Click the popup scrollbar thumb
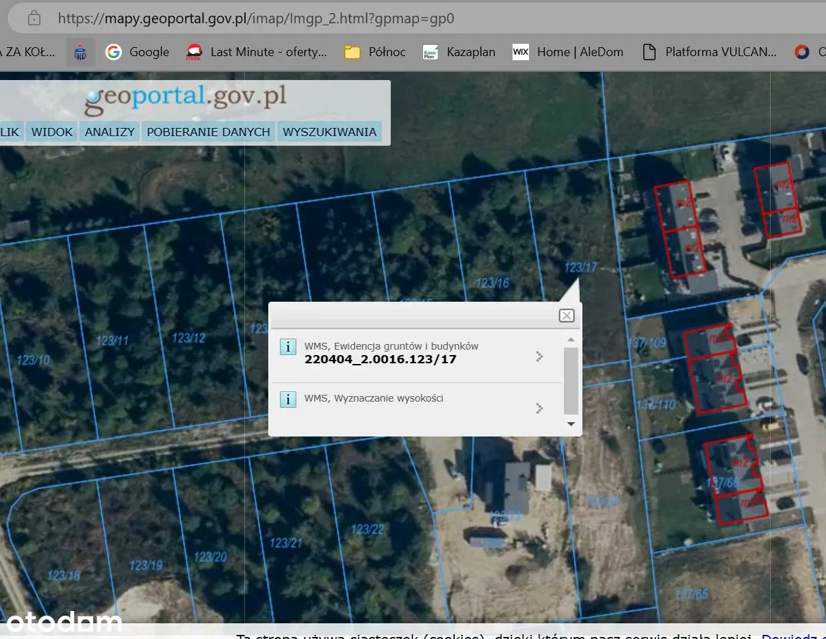 pyautogui.click(x=571, y=380)
